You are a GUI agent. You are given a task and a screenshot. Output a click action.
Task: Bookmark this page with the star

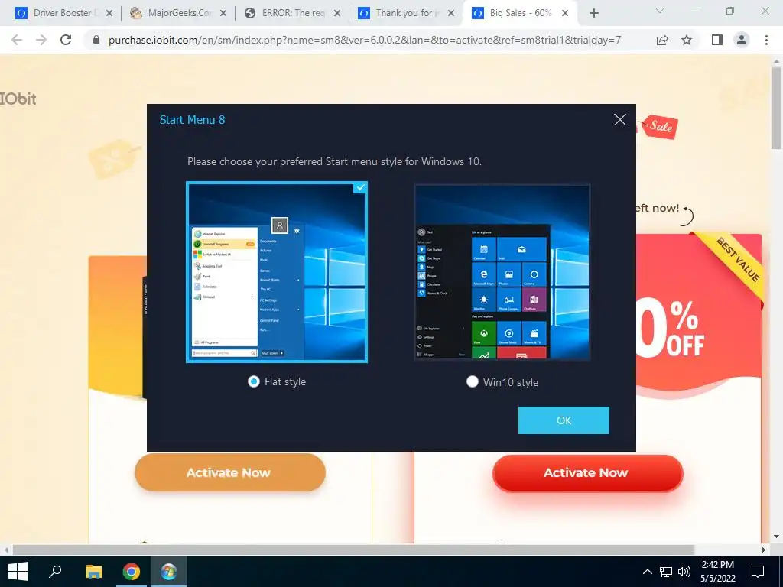tap(687, 40)
